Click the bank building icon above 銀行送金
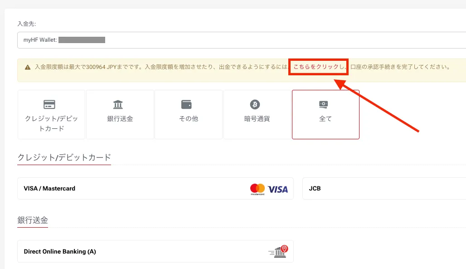The height and width of the screenshot is (269, 466). pyautogui.click(x=118, y=104)
